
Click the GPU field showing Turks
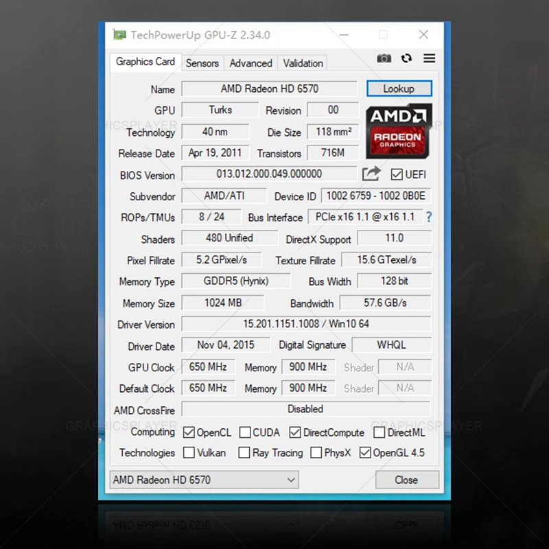[x=220, y=110]
